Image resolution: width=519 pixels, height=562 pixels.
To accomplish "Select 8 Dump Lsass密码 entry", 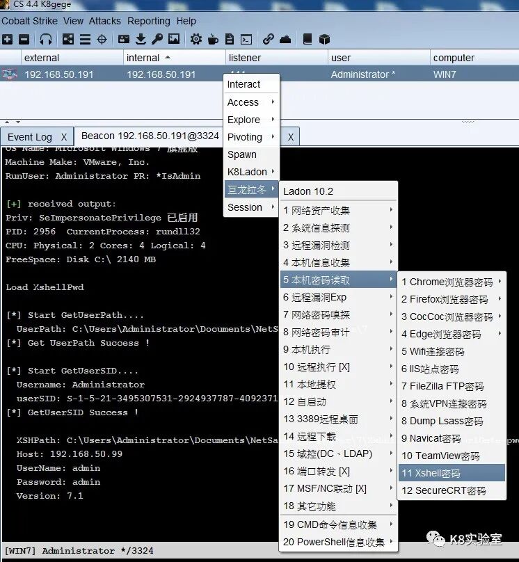I will pyautogui.click(x=452, y=421).
